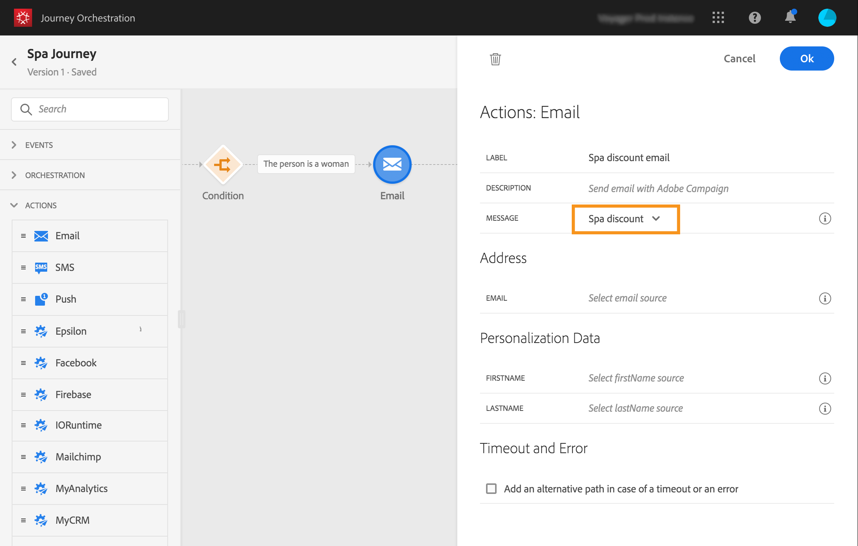Screen dimensions: 858x546
Task: Enable alternative path on timeout checkbox
Action: 491,489
